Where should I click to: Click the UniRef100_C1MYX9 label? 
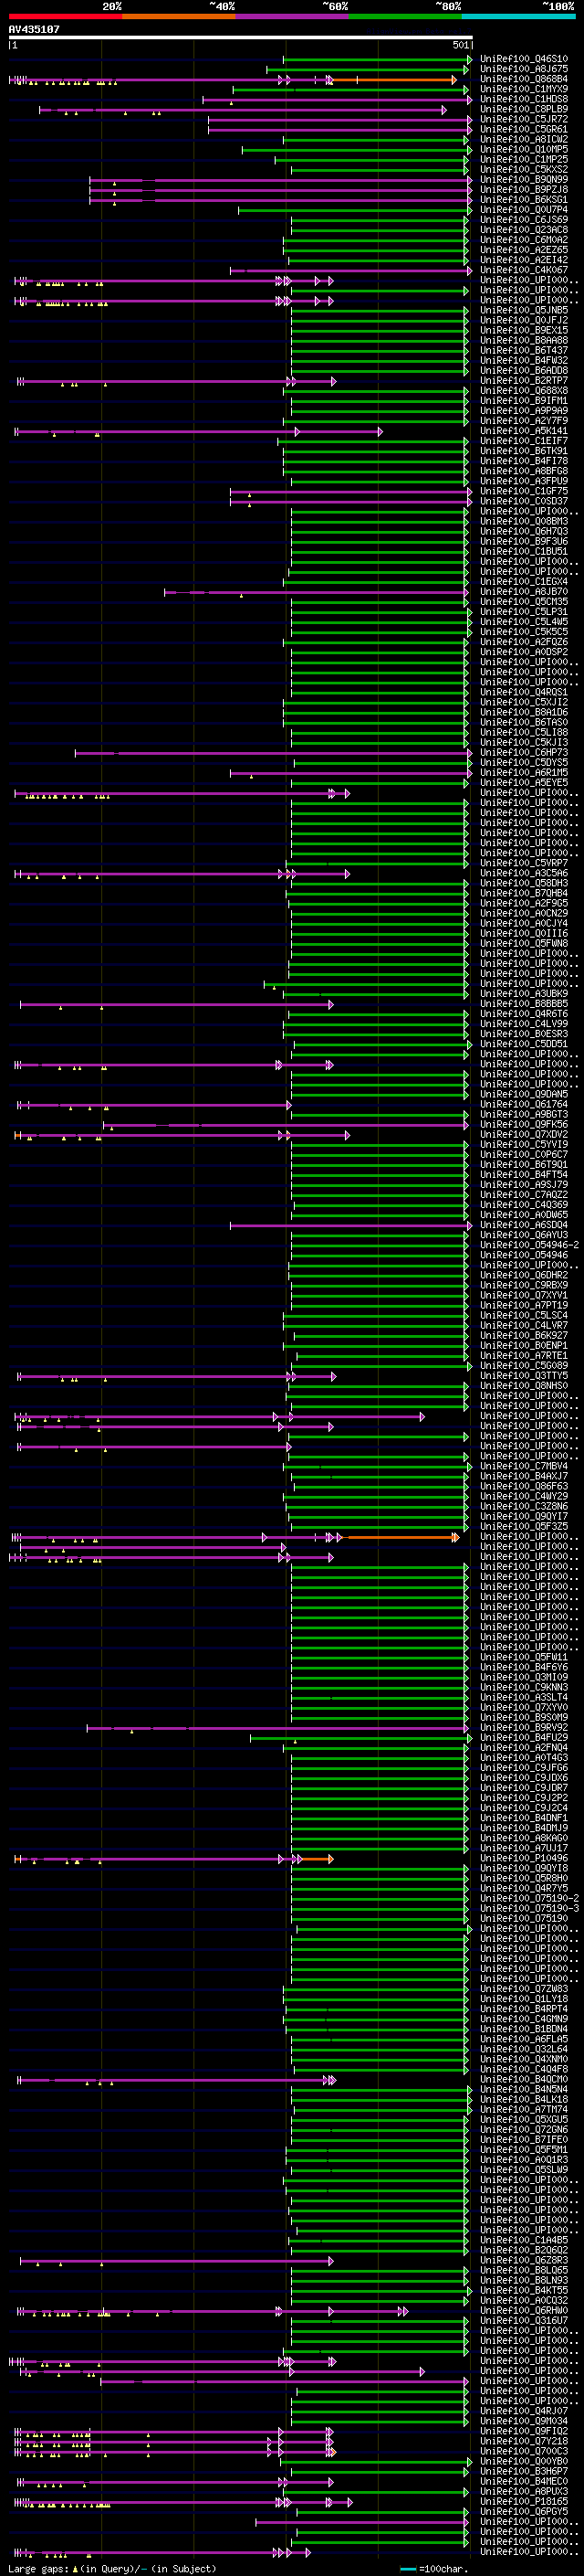click(x=524, y=89)
